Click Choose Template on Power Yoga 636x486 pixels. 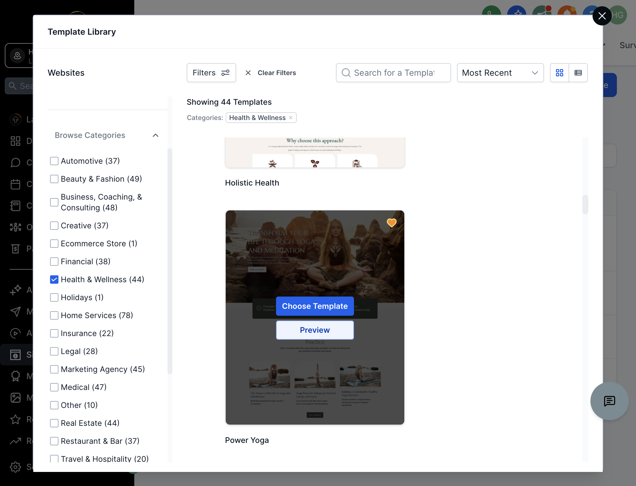(315, 306)
